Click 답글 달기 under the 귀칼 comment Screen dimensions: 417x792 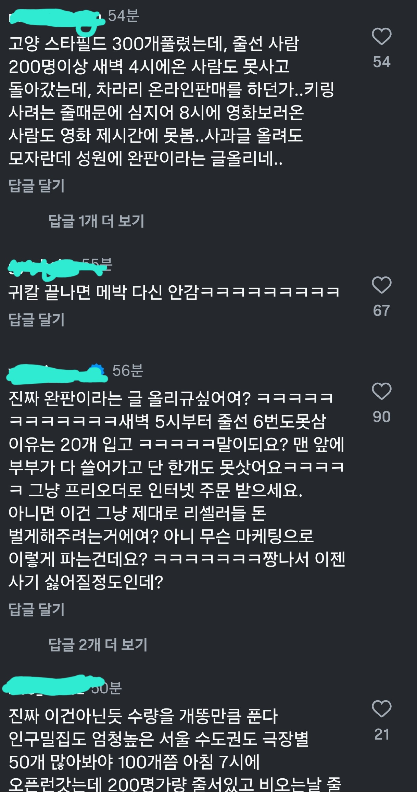pyautogui.click(x=37, y=320)
